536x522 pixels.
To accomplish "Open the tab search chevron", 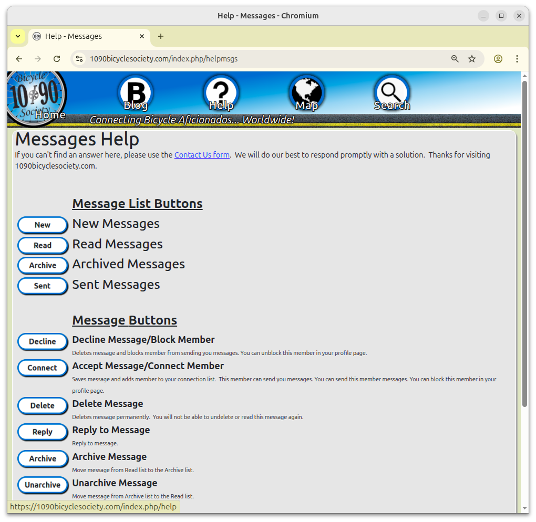I will [x=17, y=36].
